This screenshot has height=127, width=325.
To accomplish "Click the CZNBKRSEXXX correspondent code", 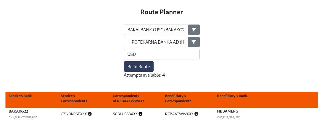I will [74, 114].
